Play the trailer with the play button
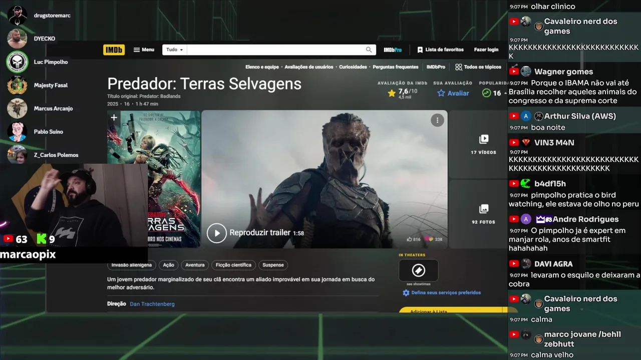The image size is (641, 360). point(217,233)
